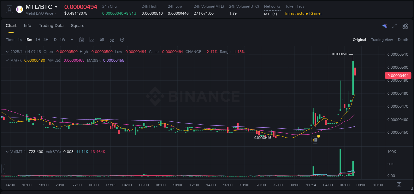414x194 pixels.
Task: Open the extra intervals dropdown arrow
Action: coord(72,40)
